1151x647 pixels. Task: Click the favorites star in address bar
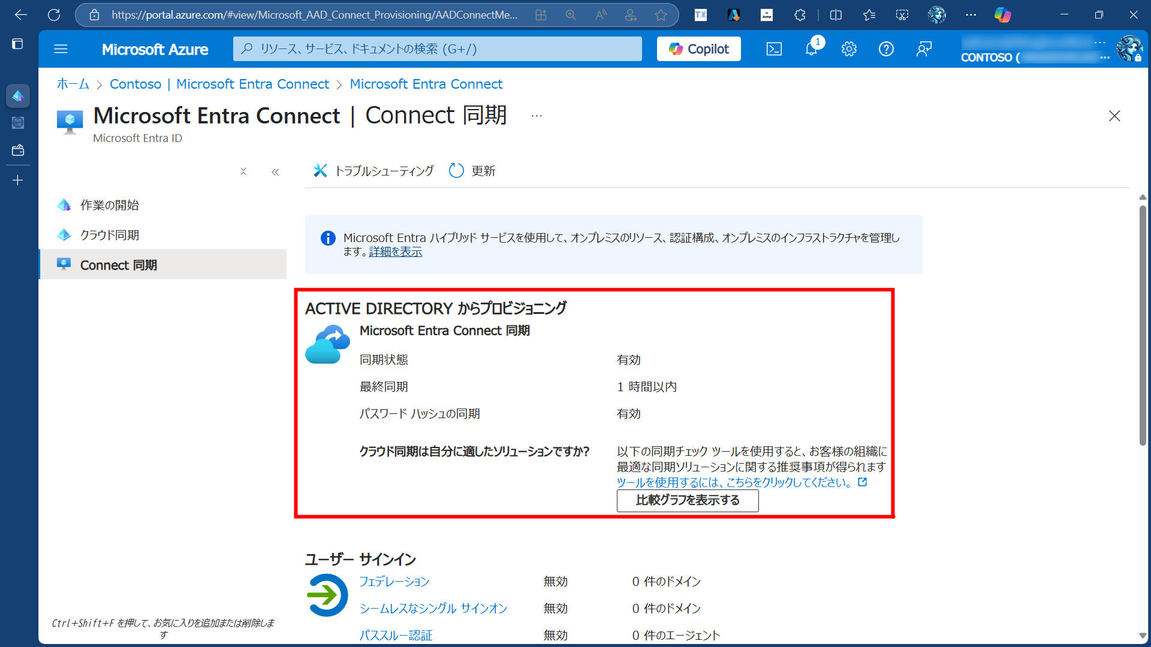[661, 15]
